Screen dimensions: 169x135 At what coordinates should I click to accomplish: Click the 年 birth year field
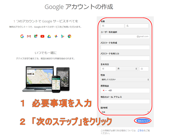coord(108,69)
